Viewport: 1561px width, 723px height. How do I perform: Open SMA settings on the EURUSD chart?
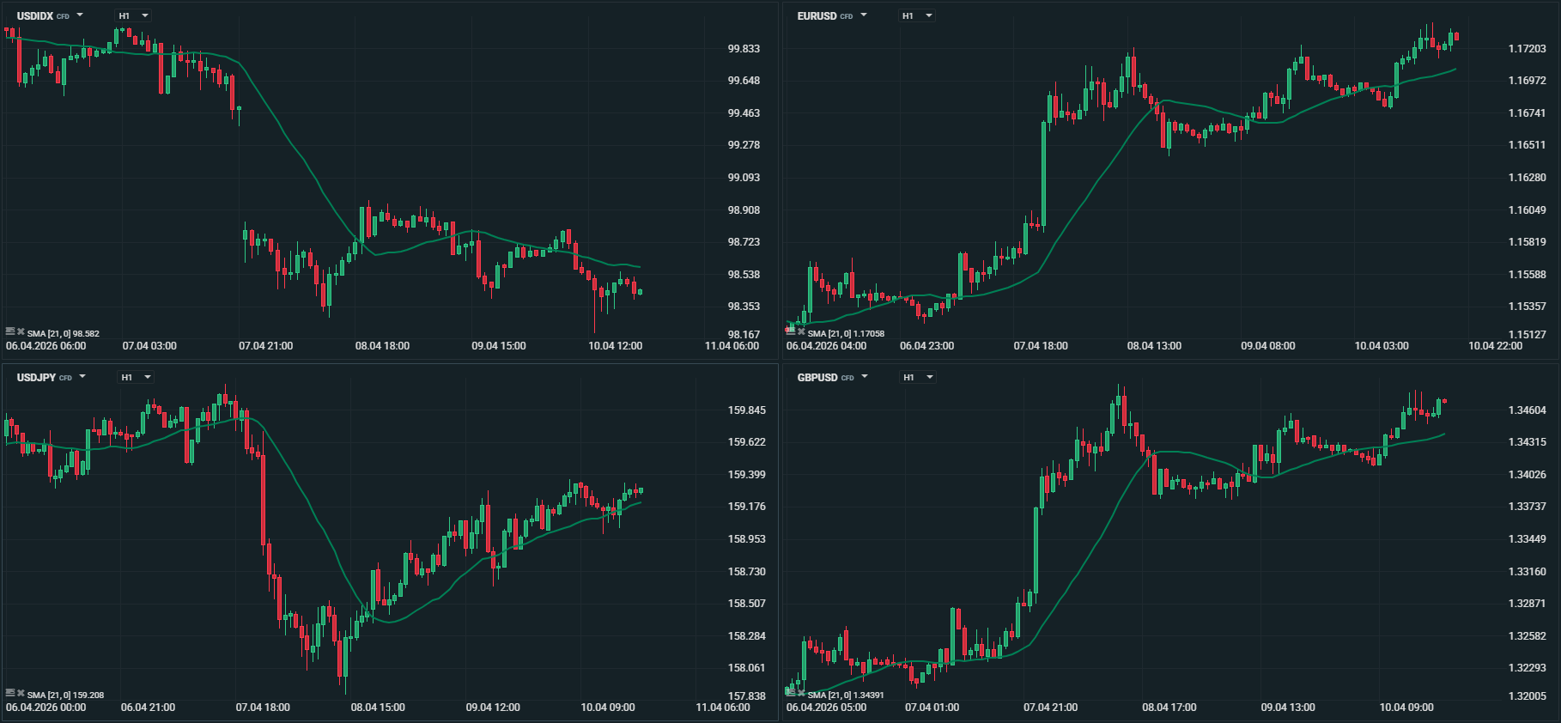(x=791, y=331)
